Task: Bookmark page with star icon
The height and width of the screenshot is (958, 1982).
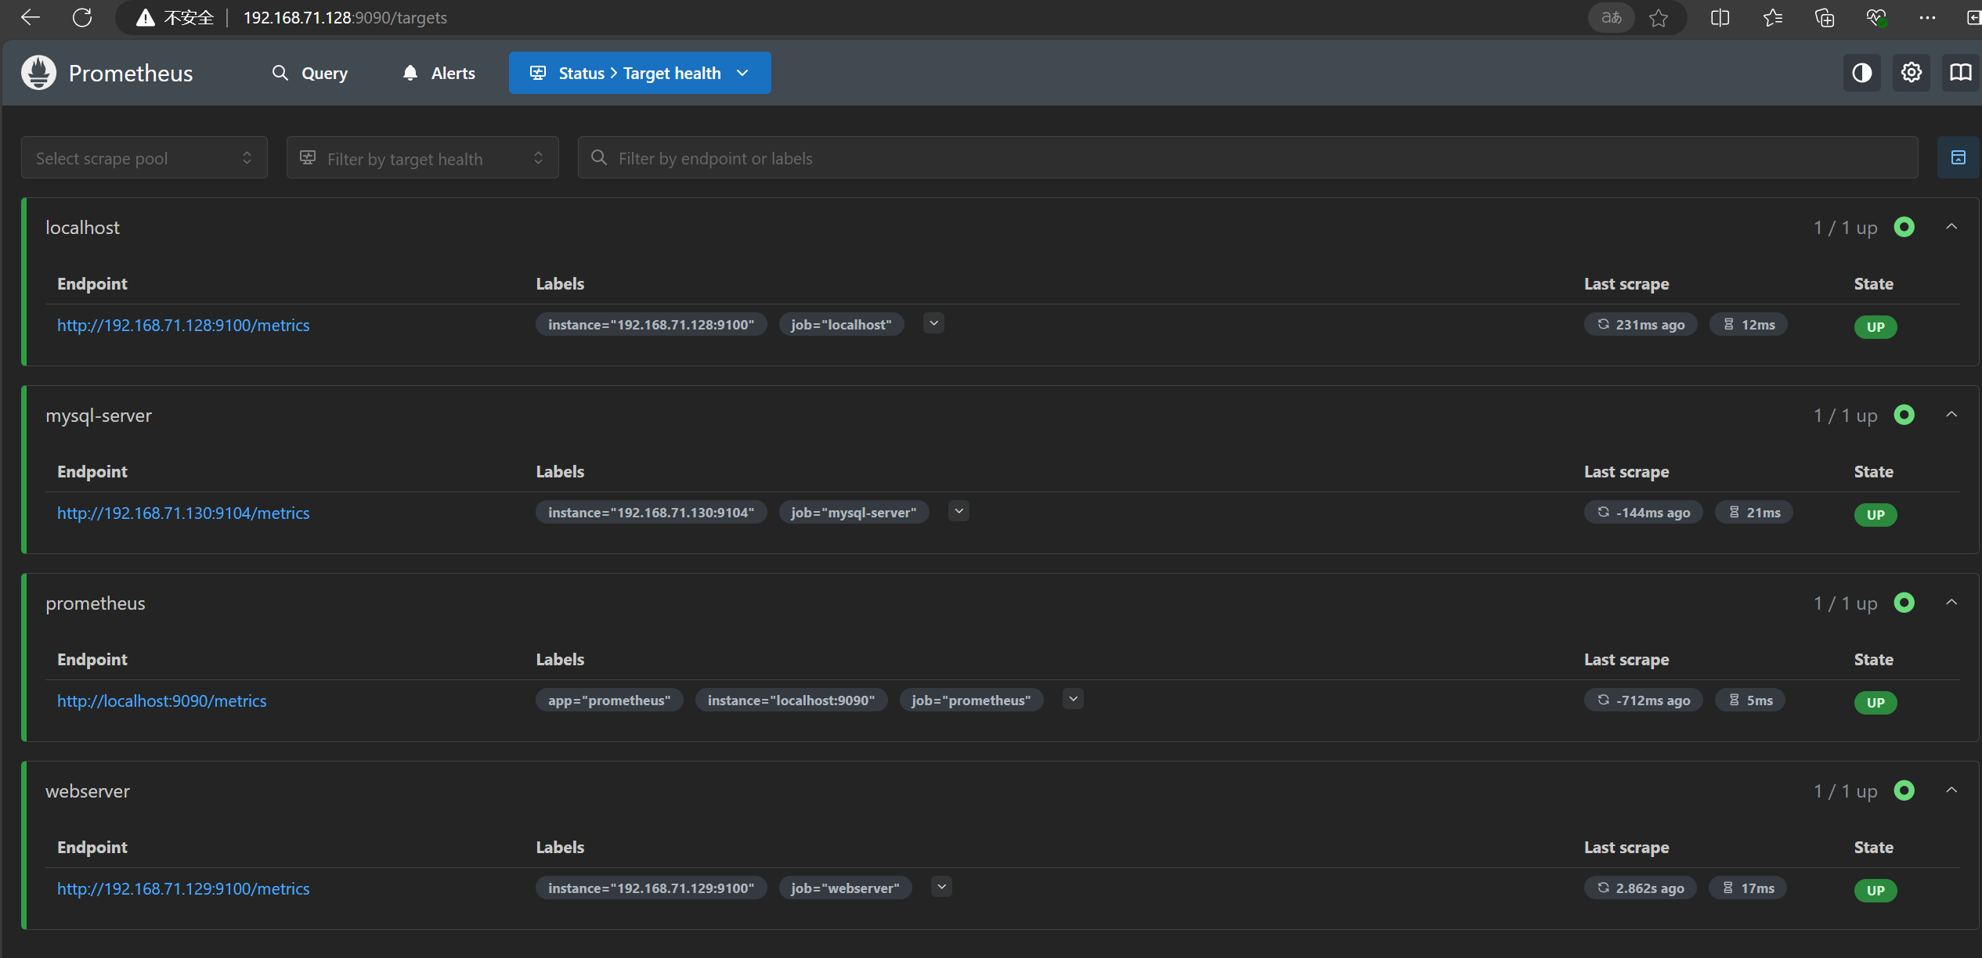Action: click(1659, 17)
